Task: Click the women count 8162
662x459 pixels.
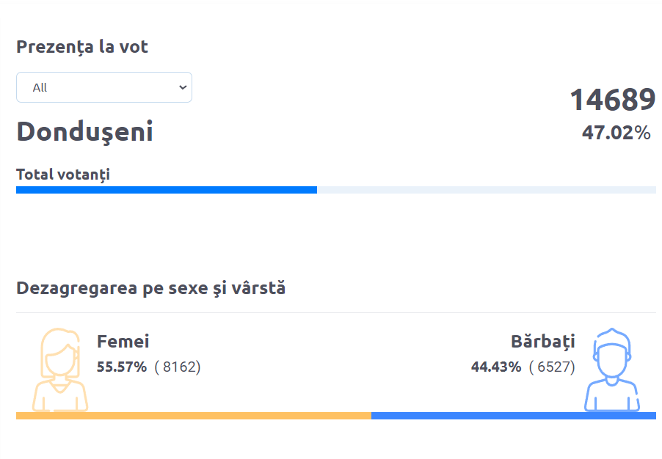Action: tap(178, 367)
